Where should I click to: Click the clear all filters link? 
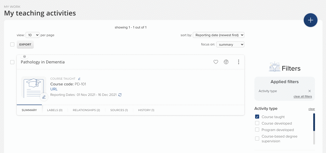(303, 97)
